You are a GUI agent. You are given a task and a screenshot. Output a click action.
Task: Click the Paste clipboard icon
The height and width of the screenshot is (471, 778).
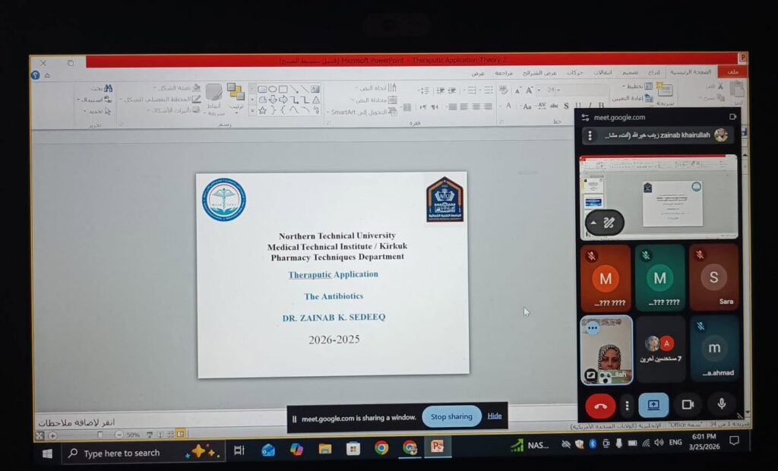pos(738,90)
